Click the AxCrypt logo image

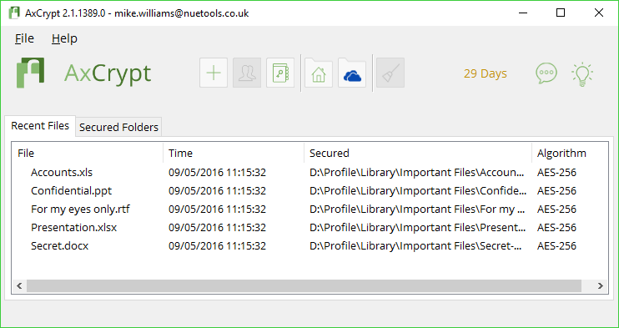[x=30, y=73]
